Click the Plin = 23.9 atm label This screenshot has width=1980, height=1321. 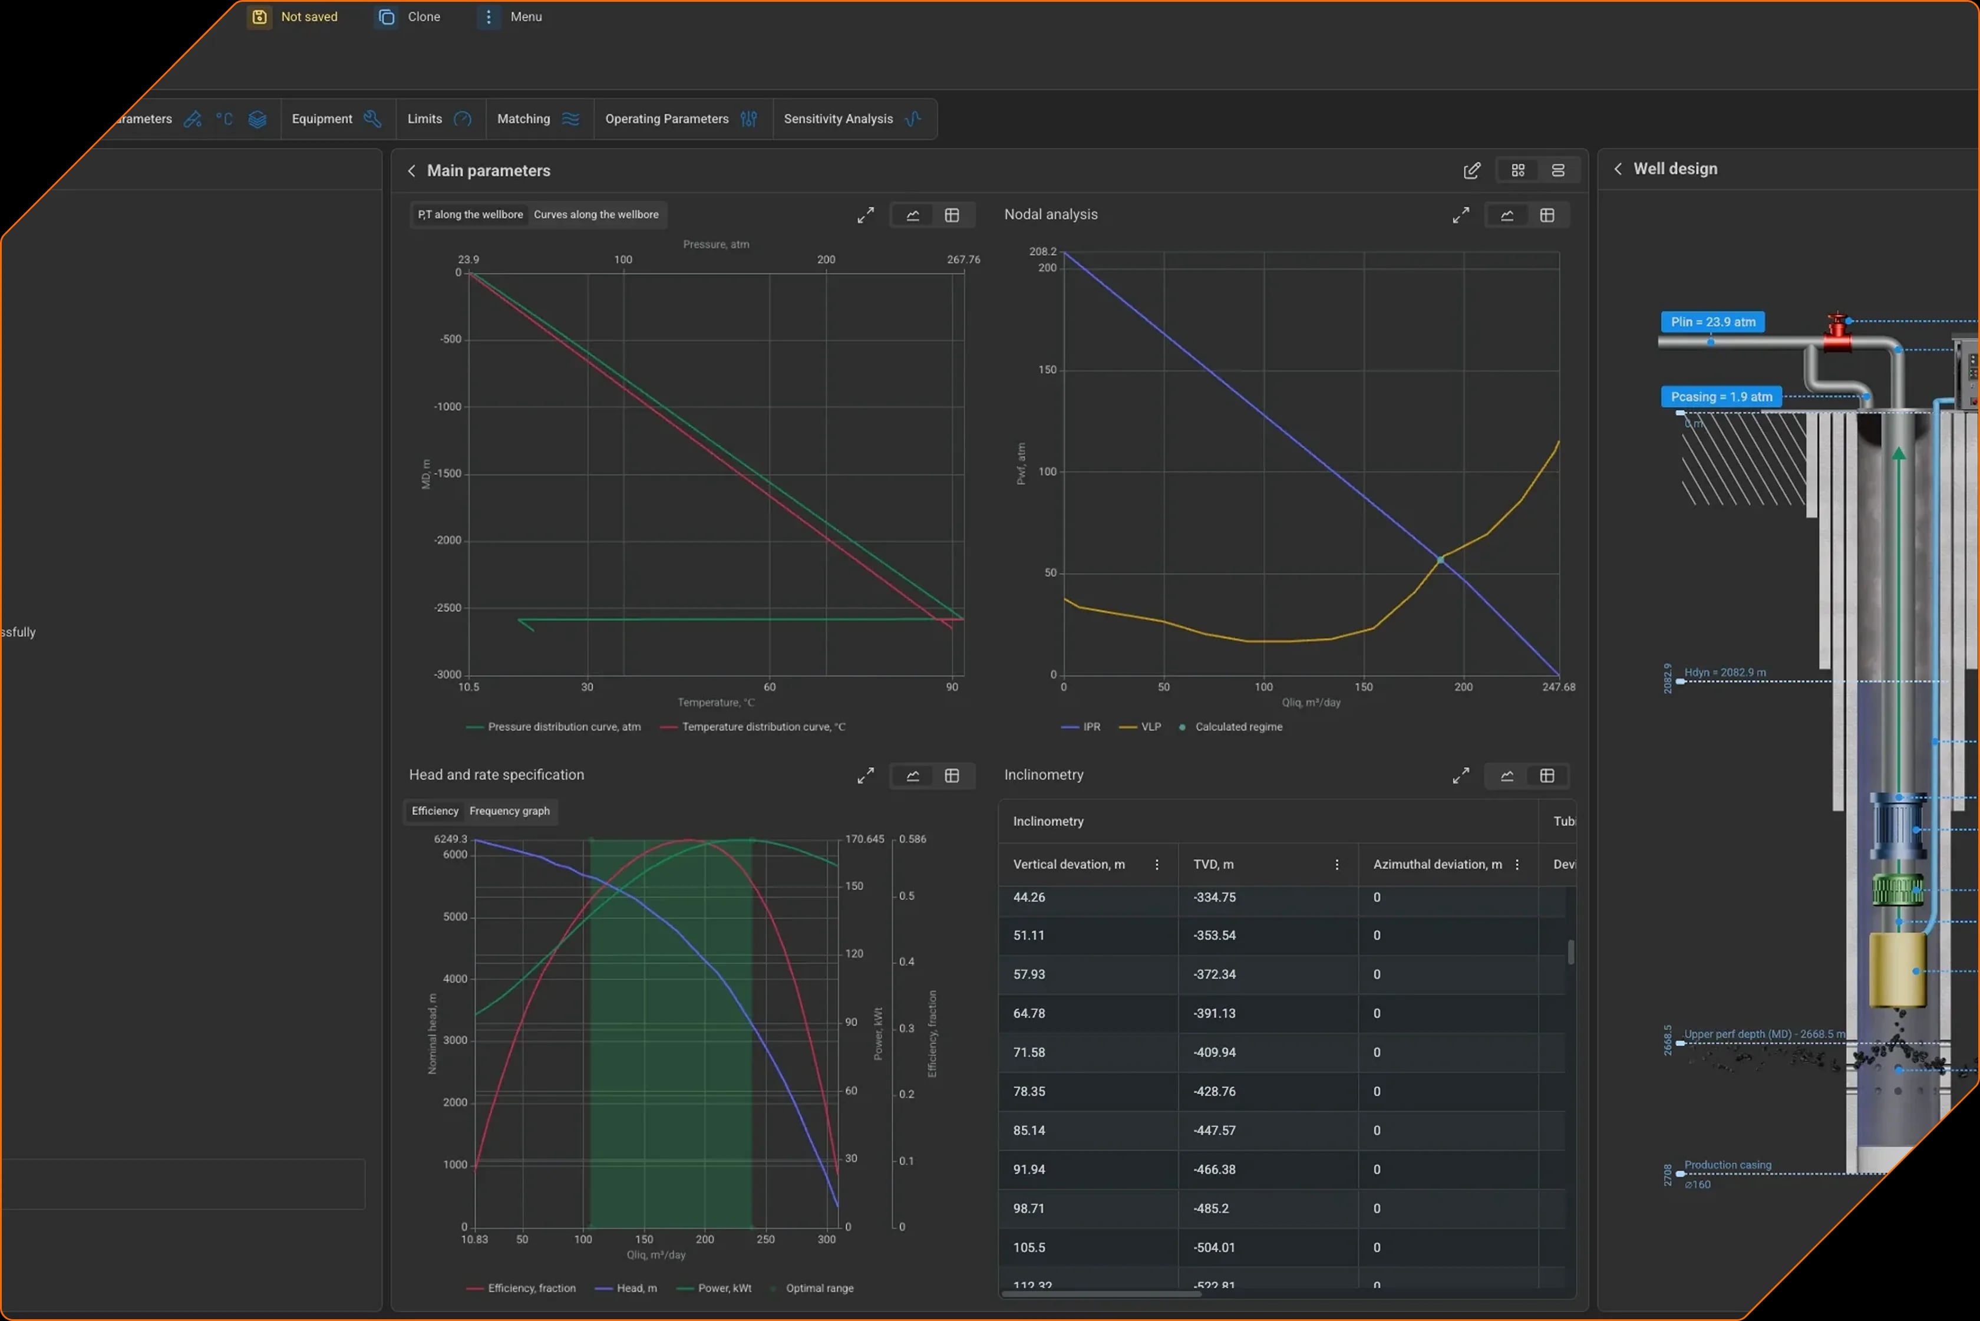tap(1712, 322)
